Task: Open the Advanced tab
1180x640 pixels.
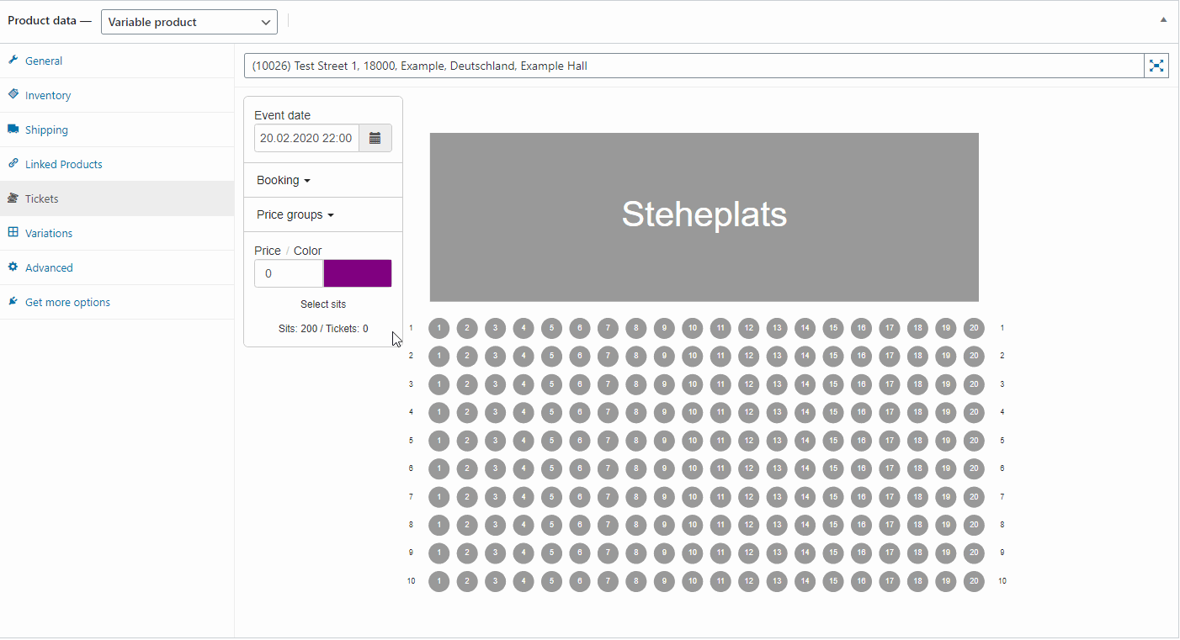Action: [x=117, y=267]
